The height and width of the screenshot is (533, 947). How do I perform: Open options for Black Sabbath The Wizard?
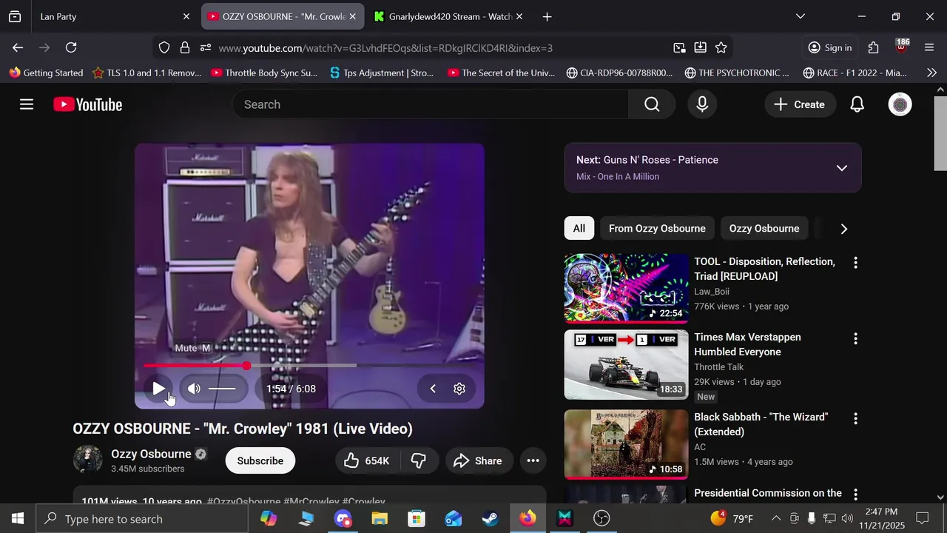(x=855, y=418)
